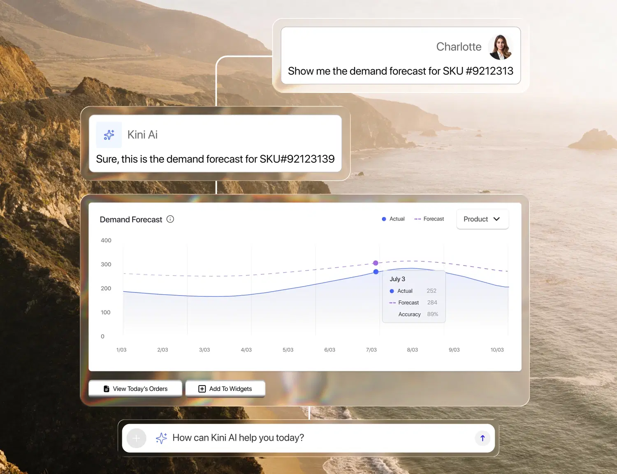Click the 7/03 x-axis label
This screenshot has height=474, width=617.
coord(371,350)
